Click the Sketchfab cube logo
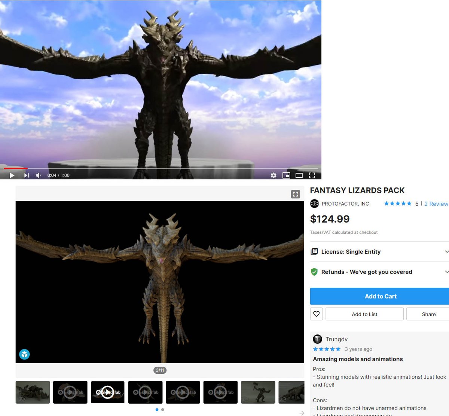 point(24,354)
